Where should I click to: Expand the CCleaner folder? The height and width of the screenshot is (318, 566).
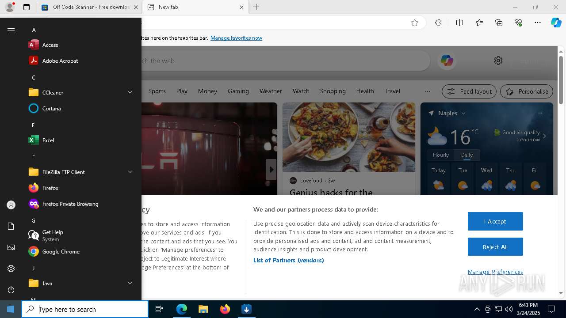point(130,92)
